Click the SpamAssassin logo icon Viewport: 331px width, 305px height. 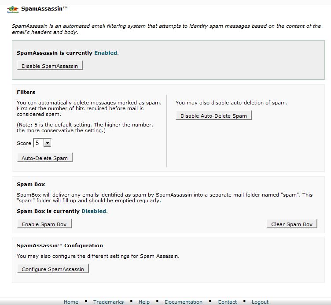(12, 9)
